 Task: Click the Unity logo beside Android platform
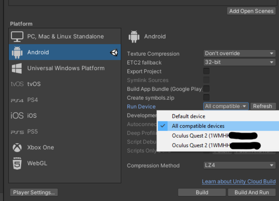(114, 53)
